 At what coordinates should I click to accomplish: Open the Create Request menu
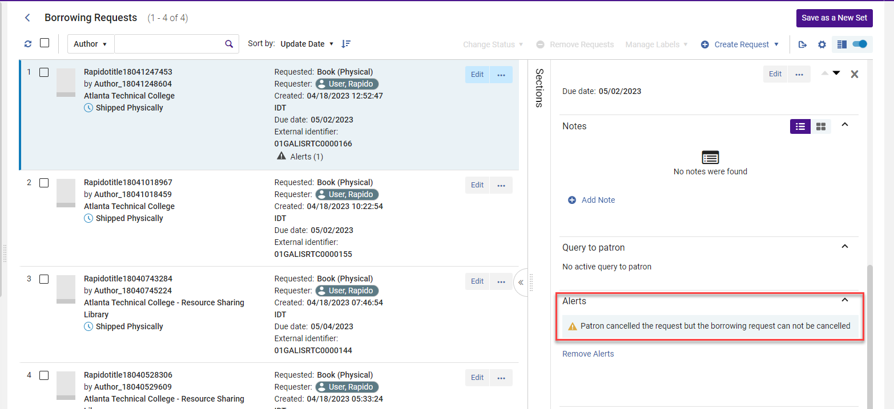point(740,44)
